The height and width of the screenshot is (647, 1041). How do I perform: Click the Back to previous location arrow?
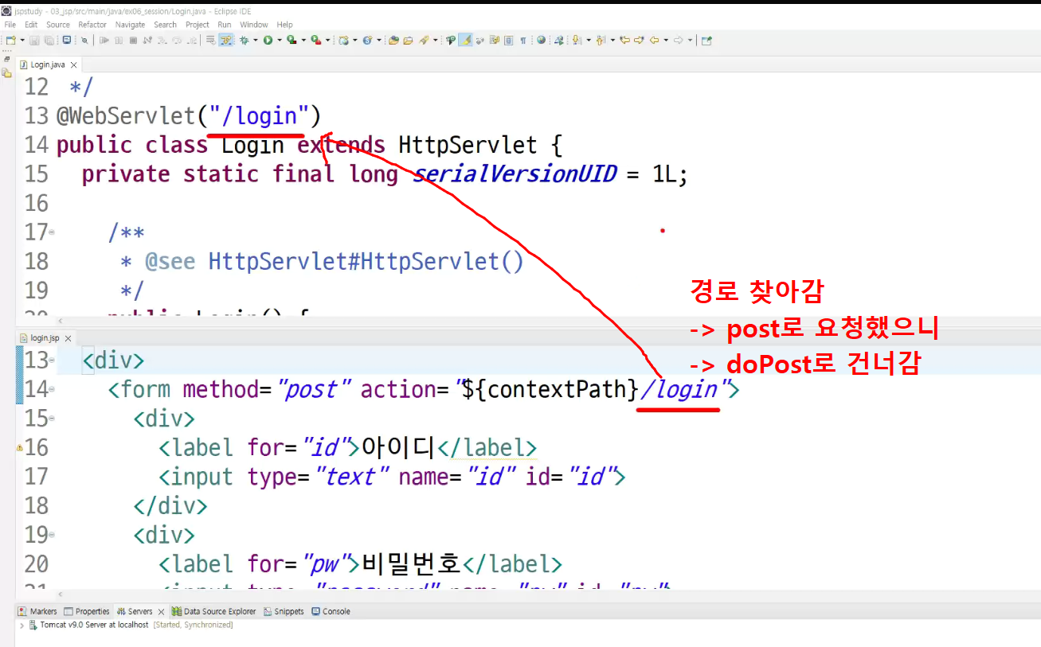[x=654, y=40]
